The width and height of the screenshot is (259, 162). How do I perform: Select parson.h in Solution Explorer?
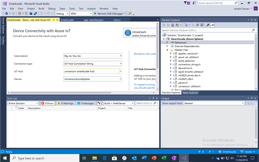(x=183, y=82)
